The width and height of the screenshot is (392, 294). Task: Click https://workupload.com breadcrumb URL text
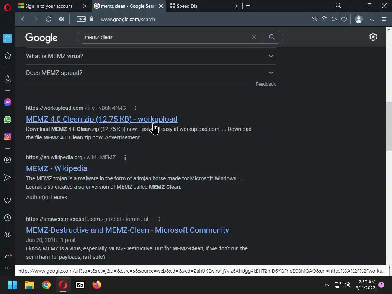pyautogui.click(x=54, y=108)
